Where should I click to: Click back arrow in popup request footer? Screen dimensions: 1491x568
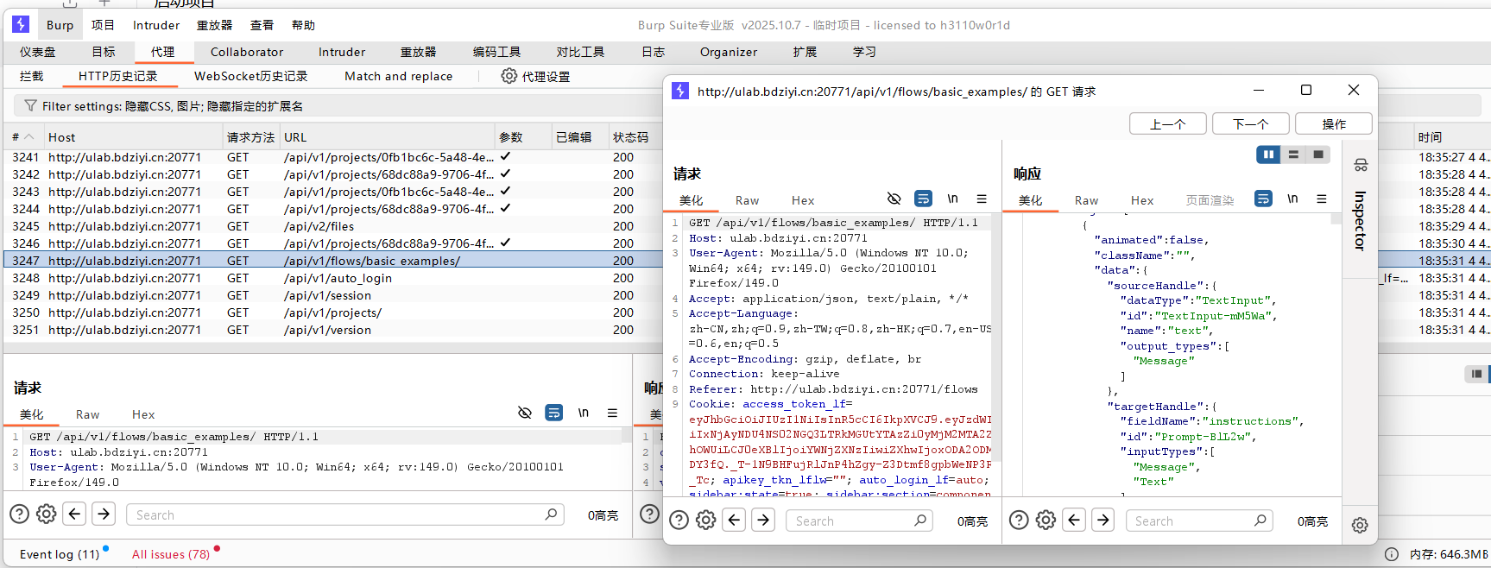[x=735, y=520]
